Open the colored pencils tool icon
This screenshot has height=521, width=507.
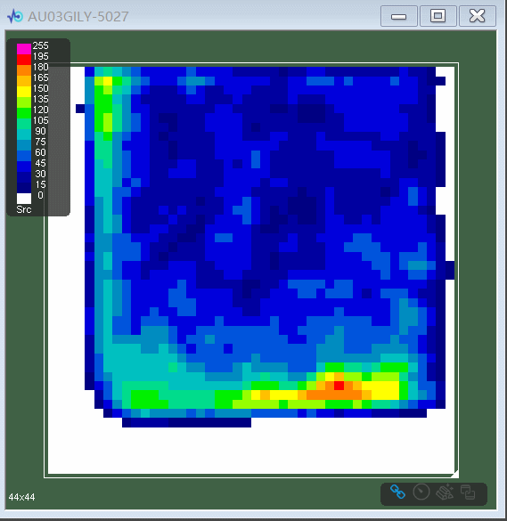coord(445,493)
